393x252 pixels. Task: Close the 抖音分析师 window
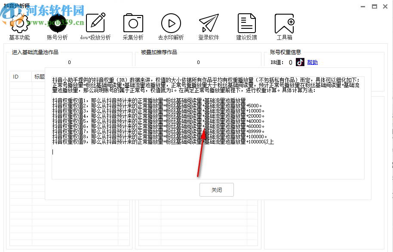(x=385, y=7)
